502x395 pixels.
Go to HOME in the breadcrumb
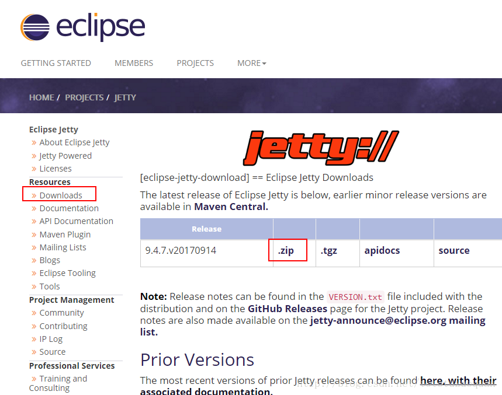[41, 97]
